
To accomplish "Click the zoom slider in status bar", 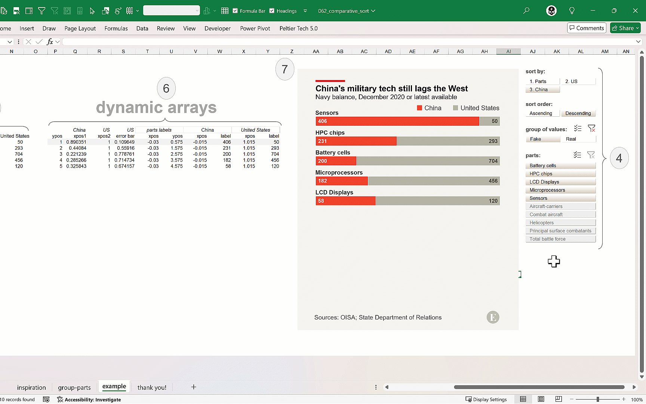I will pyautogui.click(x=598, y=399).
